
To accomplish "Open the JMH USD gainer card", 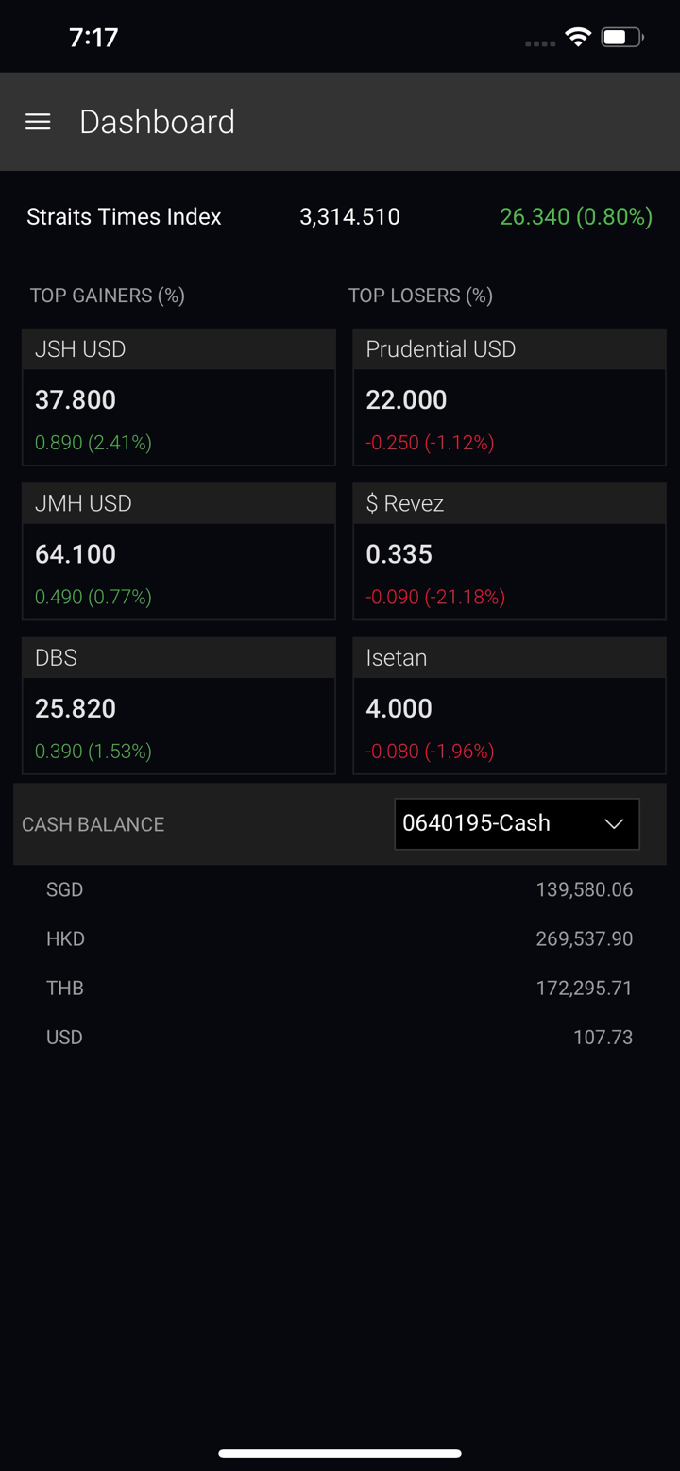I will click(178, 551).
